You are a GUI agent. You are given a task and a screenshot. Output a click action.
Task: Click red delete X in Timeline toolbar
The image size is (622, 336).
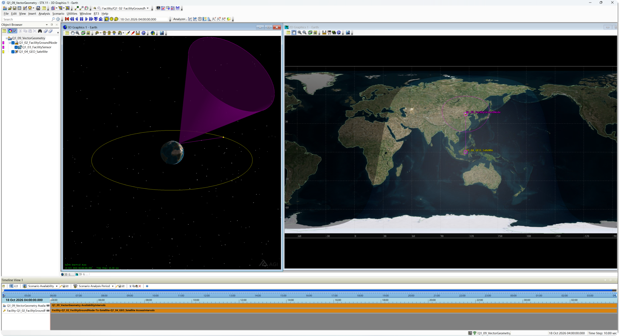point(140,286)
